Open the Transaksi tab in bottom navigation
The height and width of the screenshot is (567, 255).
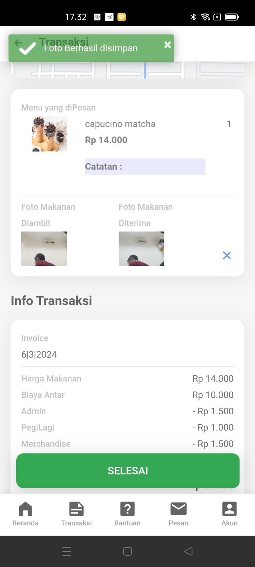[76, 514]
